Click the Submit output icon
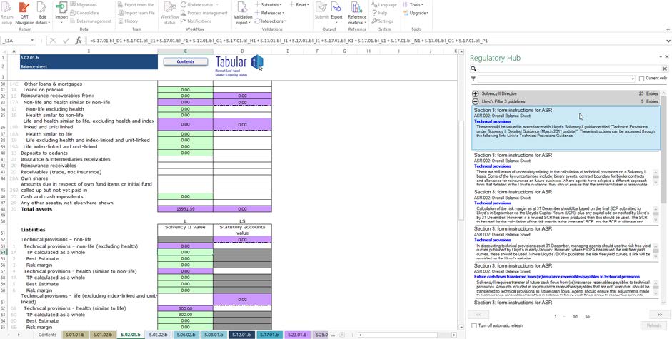The width and height of the screenshot is (672, 339). pyautogui.click(x=321, y=13)
